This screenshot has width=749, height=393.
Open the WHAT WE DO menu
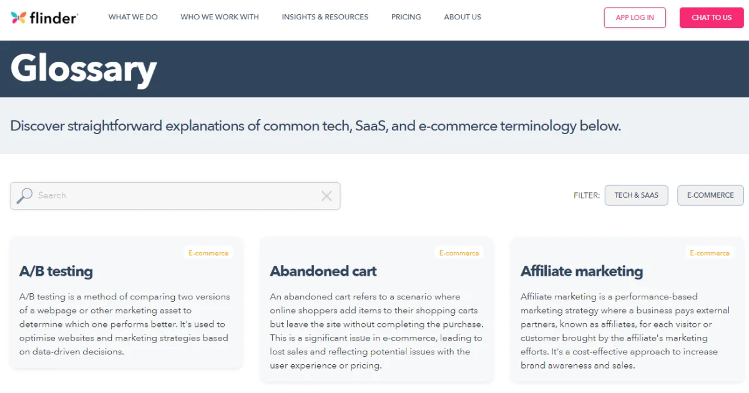(x=133, y=17)
